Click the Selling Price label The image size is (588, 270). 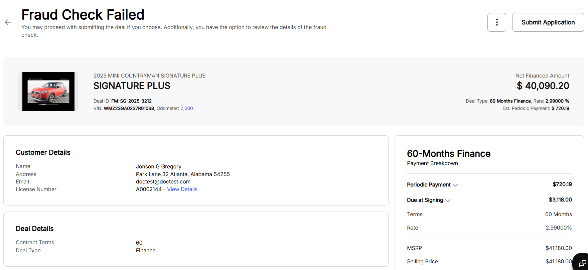pos(422,261)
